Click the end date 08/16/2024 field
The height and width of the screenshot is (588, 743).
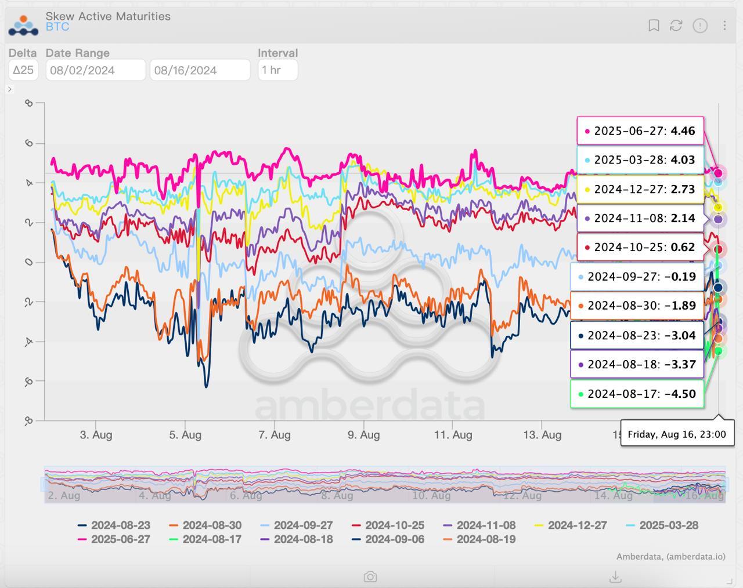coord(200,70)
